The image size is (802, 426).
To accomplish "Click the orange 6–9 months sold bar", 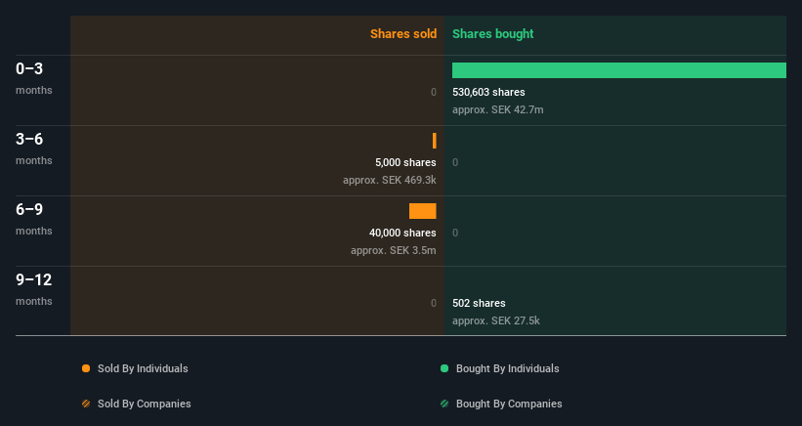I will pos(422,211).
